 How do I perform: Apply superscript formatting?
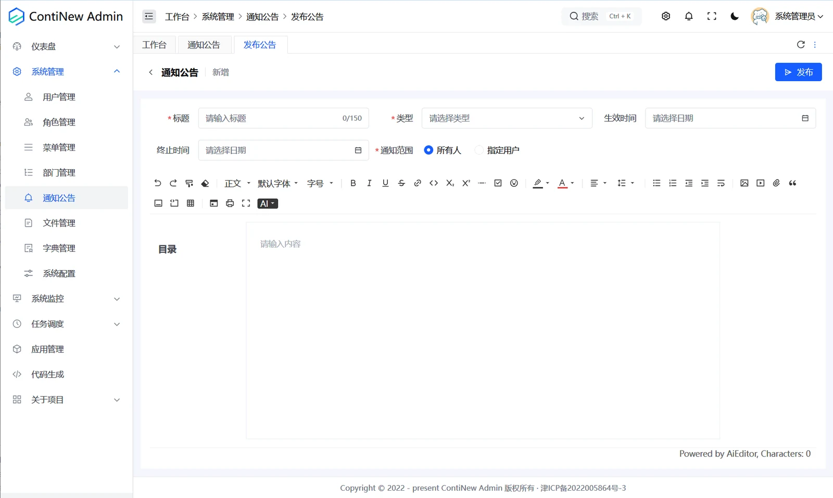click(x=466, y=183)
